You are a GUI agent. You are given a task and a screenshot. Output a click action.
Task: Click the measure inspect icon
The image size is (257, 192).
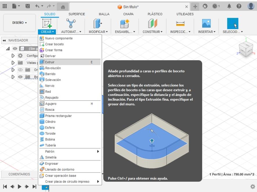(180, 24)
